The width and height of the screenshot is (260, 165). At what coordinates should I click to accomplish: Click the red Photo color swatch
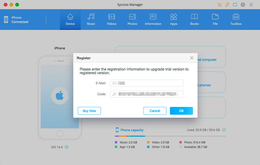coord(181,142)
